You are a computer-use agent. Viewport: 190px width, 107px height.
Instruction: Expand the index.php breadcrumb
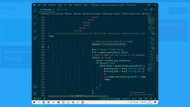(58, 14)
